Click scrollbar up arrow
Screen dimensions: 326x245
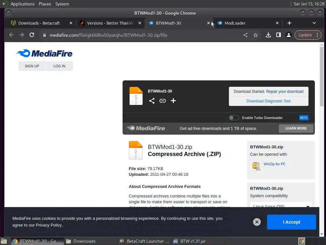[322, 45]
